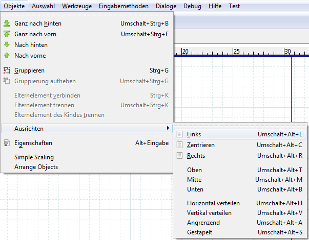This screenshot has width=309, height=240.
Task: Click the Nach hinten down-arrow icon
Action: tap(7, 45)
